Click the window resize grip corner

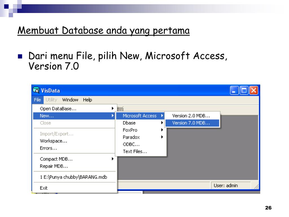pyautogui.click(x=256, y=186)
